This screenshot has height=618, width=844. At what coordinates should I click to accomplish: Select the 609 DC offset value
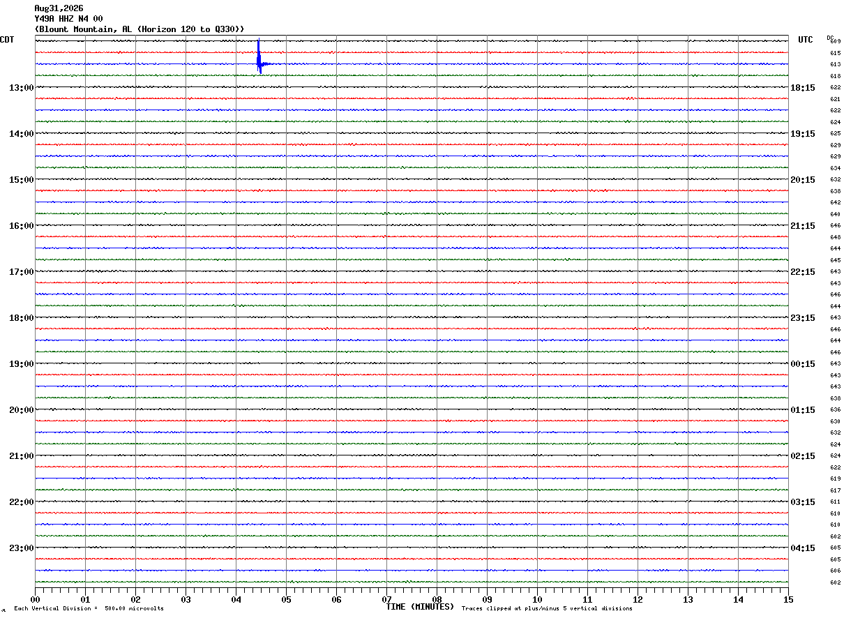pyautogui.click(x=835, y=42)
